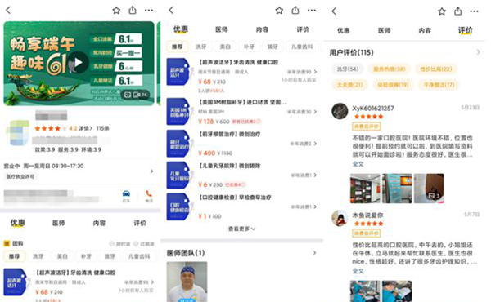Select the 内容 tab on the first screen

[99, 223]
